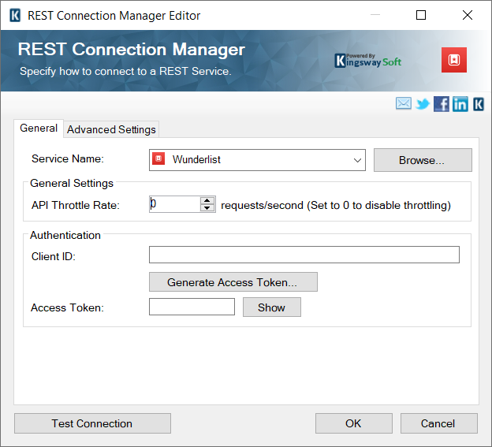The height and width of the screenshot is (447, 492).
Task: Click the 'API Throttle Rate:' label
Action: coord(76,205)
